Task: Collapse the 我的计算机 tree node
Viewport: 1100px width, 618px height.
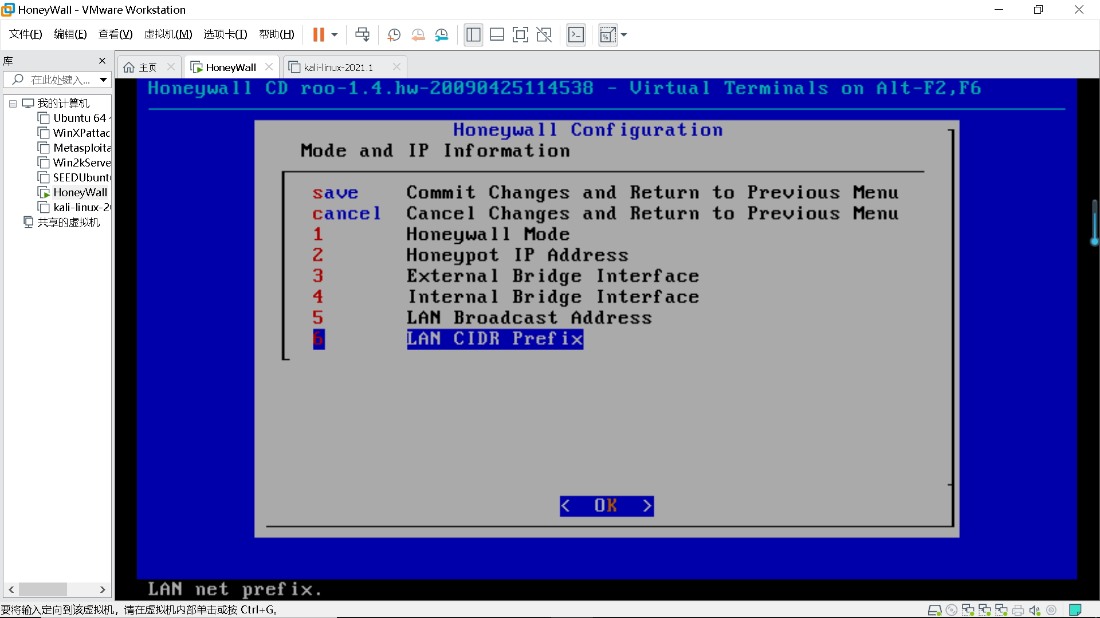Action: (x=13, y=104)
